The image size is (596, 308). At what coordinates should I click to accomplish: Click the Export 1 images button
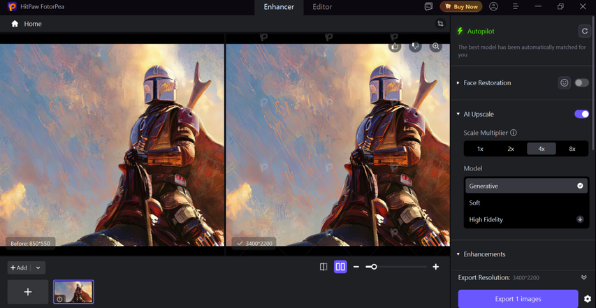[x=518, y=299]
